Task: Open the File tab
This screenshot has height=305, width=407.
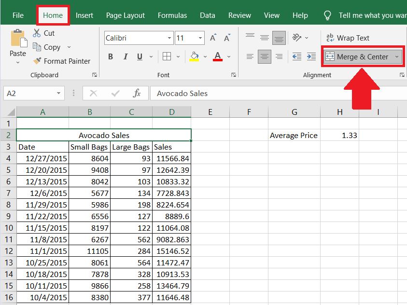Action: pyautogui.click(x=18, y=15)
